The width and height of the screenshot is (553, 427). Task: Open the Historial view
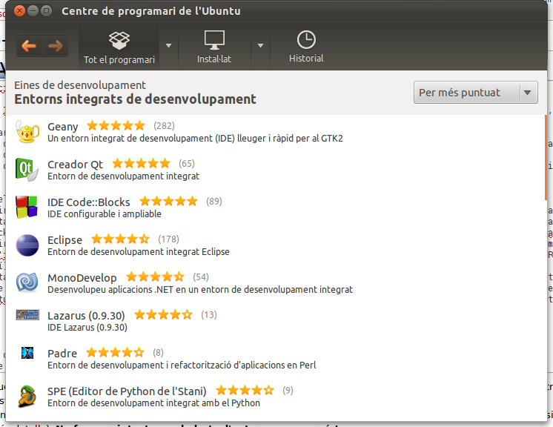click(306, 46)
